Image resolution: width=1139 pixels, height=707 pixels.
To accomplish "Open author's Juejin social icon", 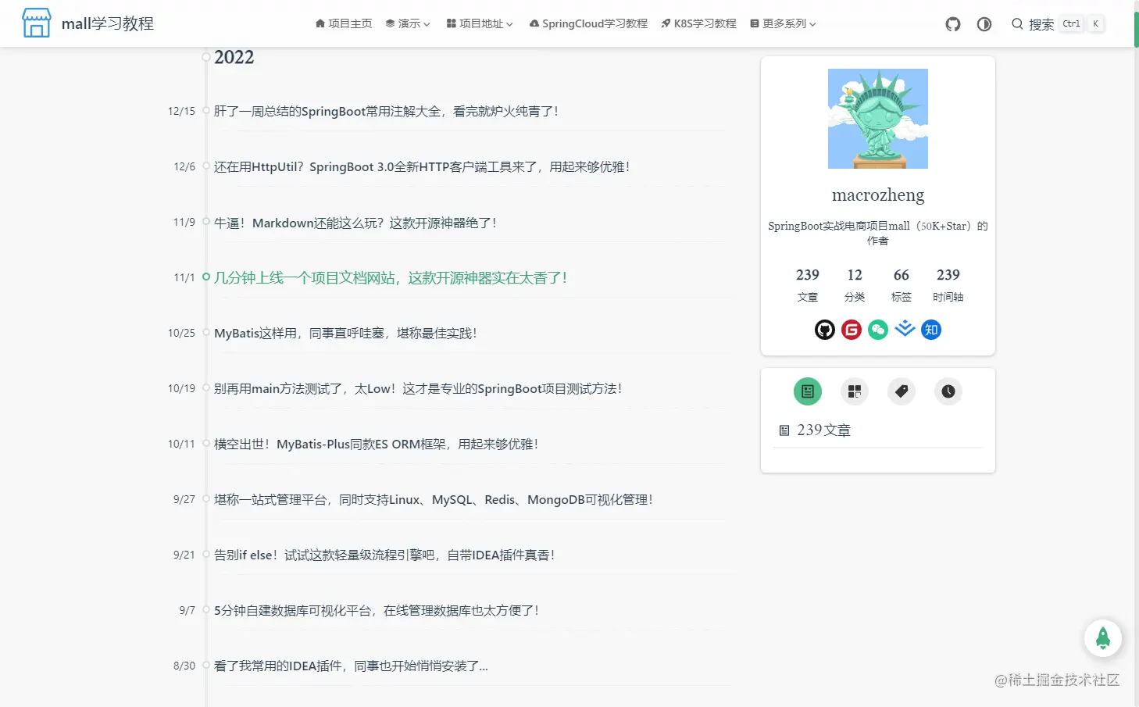I will pos(905,329).
